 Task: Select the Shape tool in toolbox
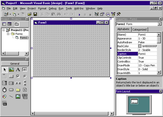tap(4, 97)
